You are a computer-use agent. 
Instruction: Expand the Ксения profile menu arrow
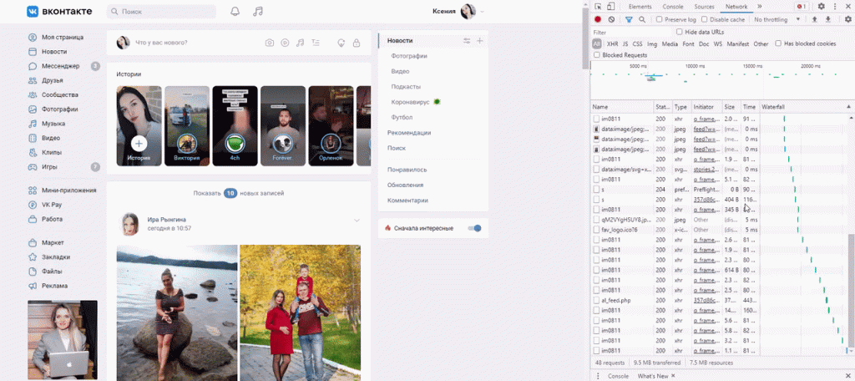coord(483,12)
